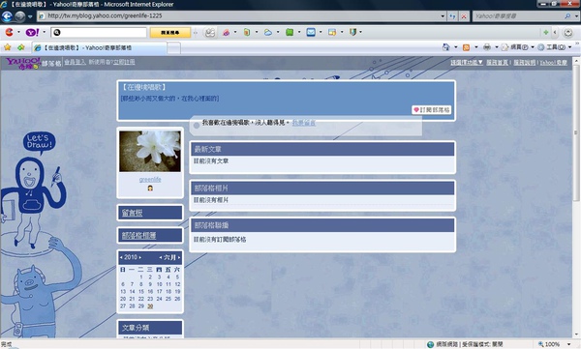Click the yellow notes window toolbar icon
Image resolution: width=581 pixels, height=349 pixels.
(x=332, y=33)
